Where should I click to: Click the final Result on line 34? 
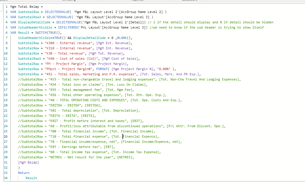pyautogui.click(x=31, y=178)
